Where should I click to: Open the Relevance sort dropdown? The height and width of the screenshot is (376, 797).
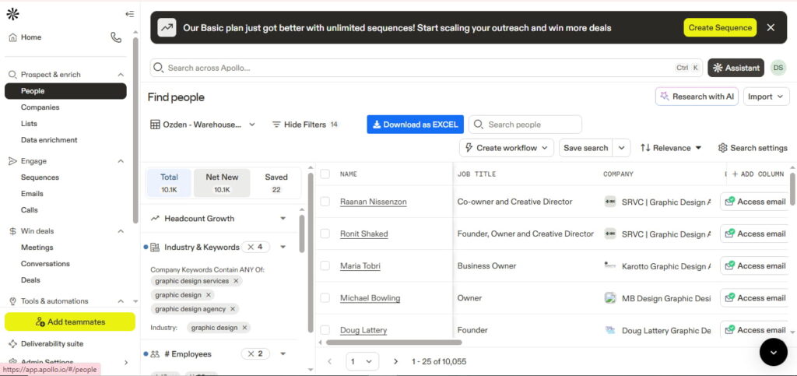click(x=671, y=148)
